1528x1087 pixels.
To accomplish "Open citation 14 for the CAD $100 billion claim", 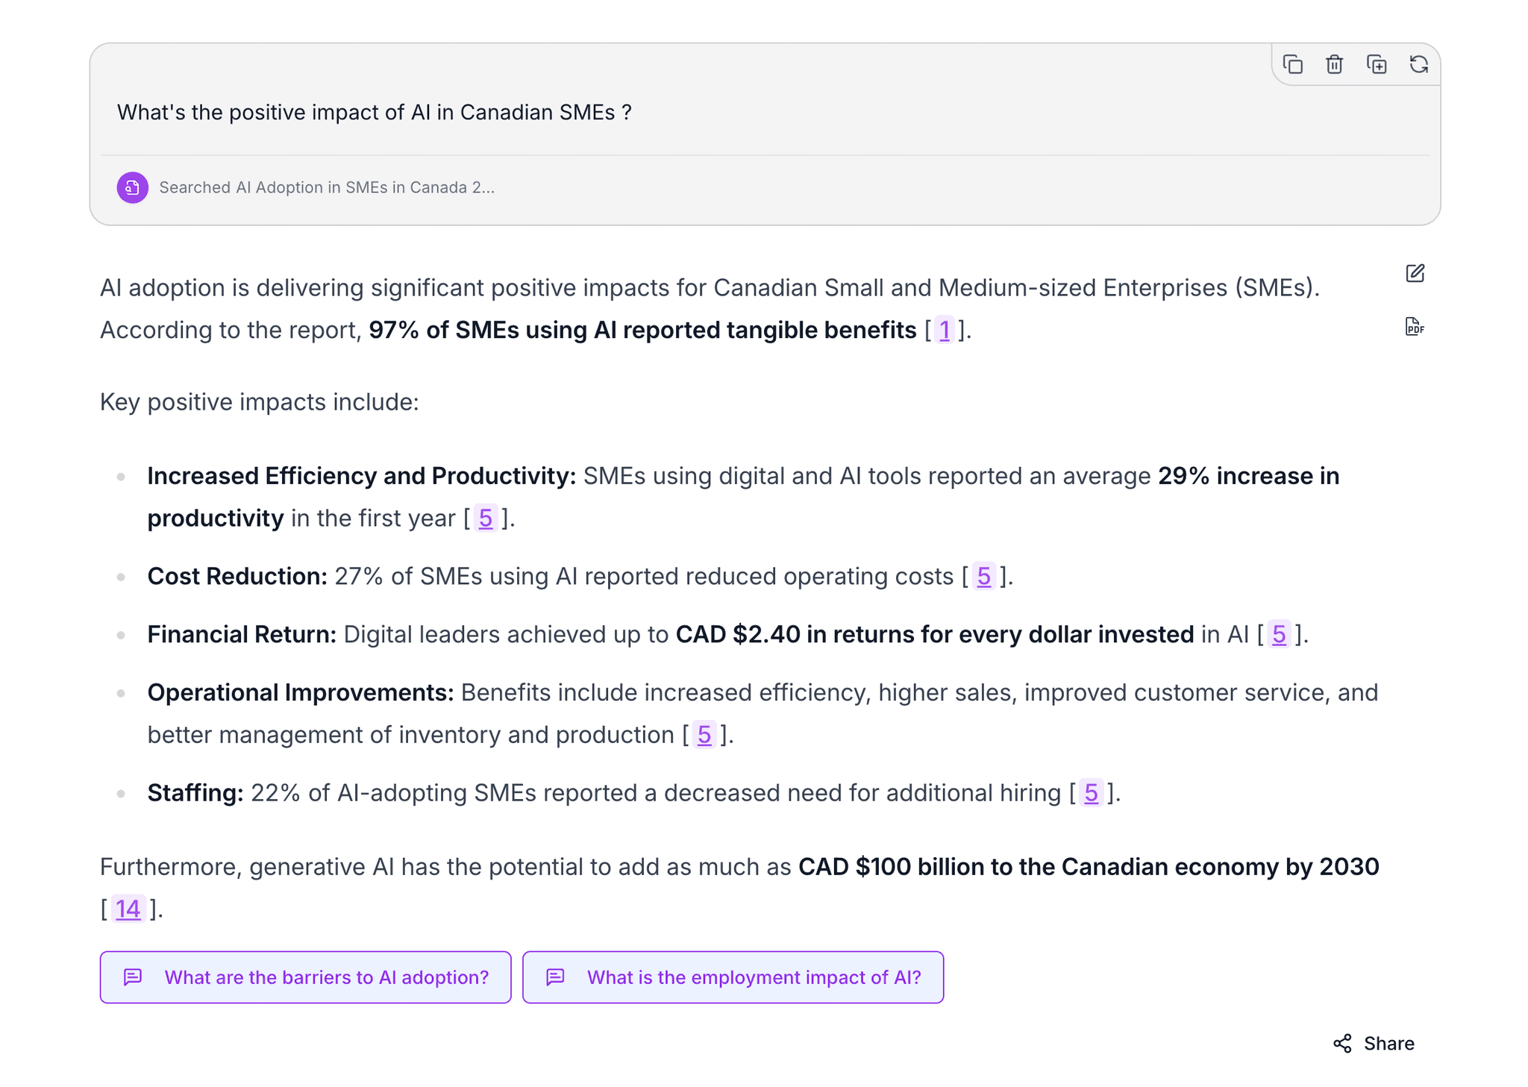I will coord(128,909).
